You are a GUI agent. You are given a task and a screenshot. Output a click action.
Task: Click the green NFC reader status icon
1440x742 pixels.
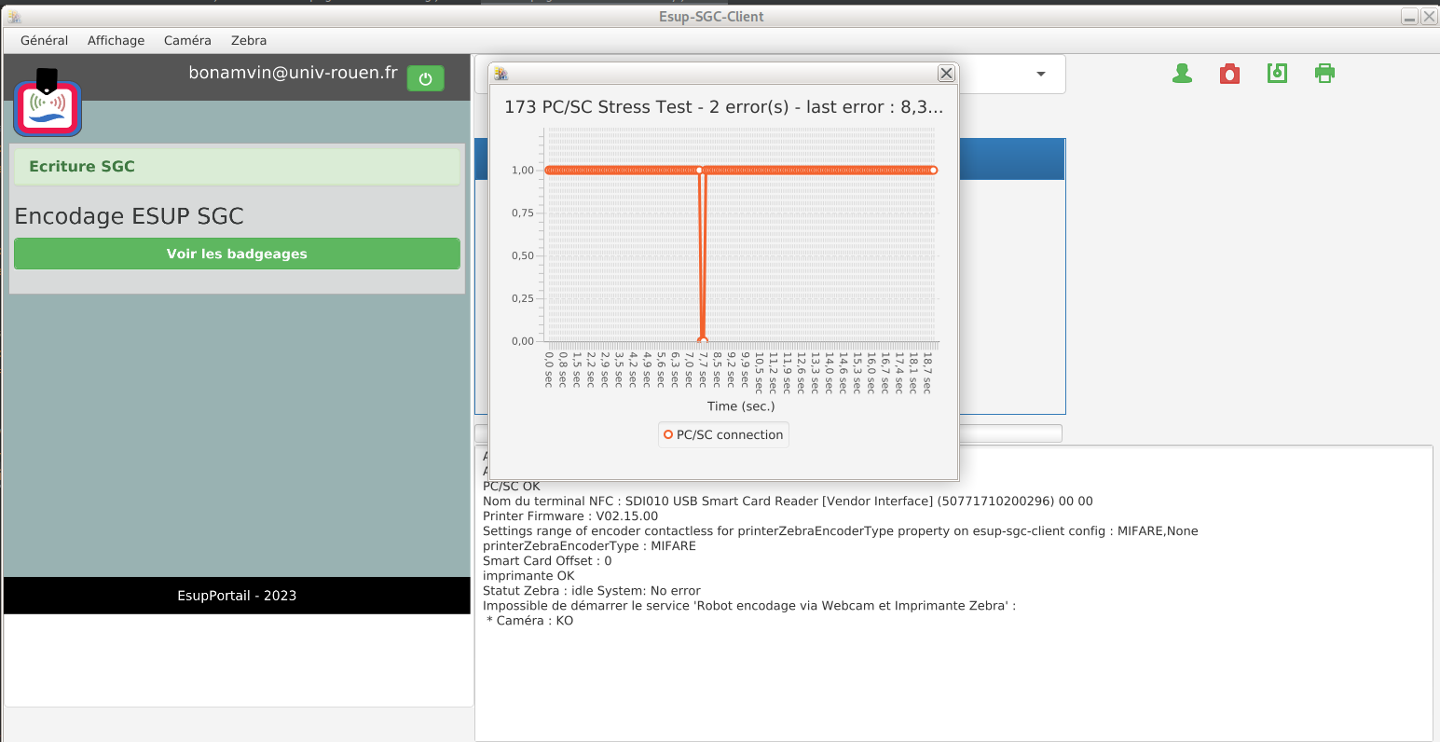1277,74
